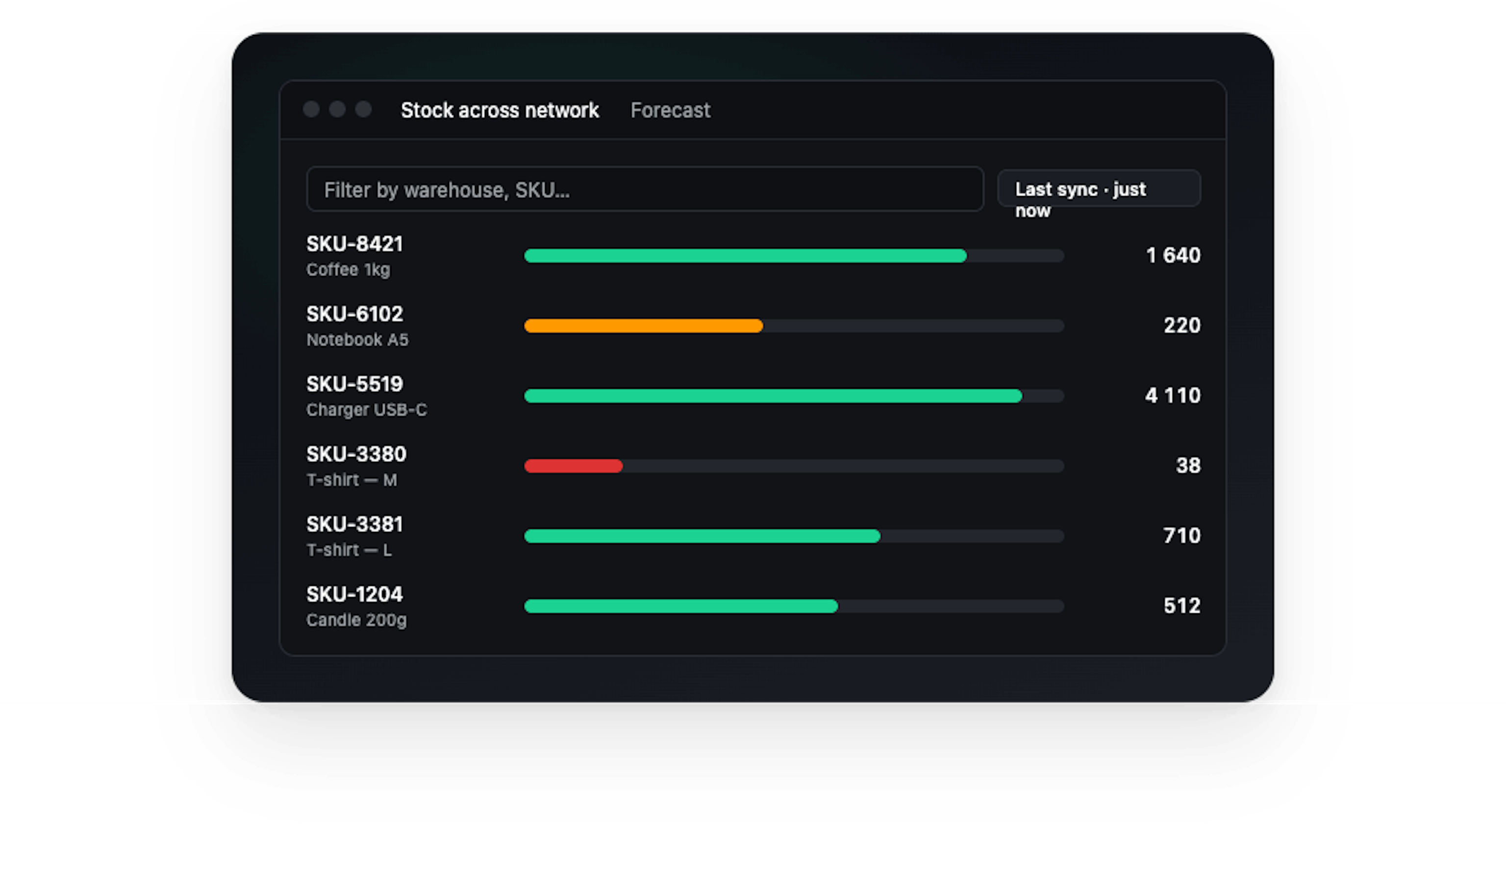The height and width of the screenshot is (880, 1506).
Task: Click the 512 Candle stock count
Action: point(1181,605)
